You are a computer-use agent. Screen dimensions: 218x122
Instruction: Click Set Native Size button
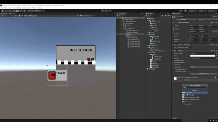pyautogui.click(x=203, y=74)
